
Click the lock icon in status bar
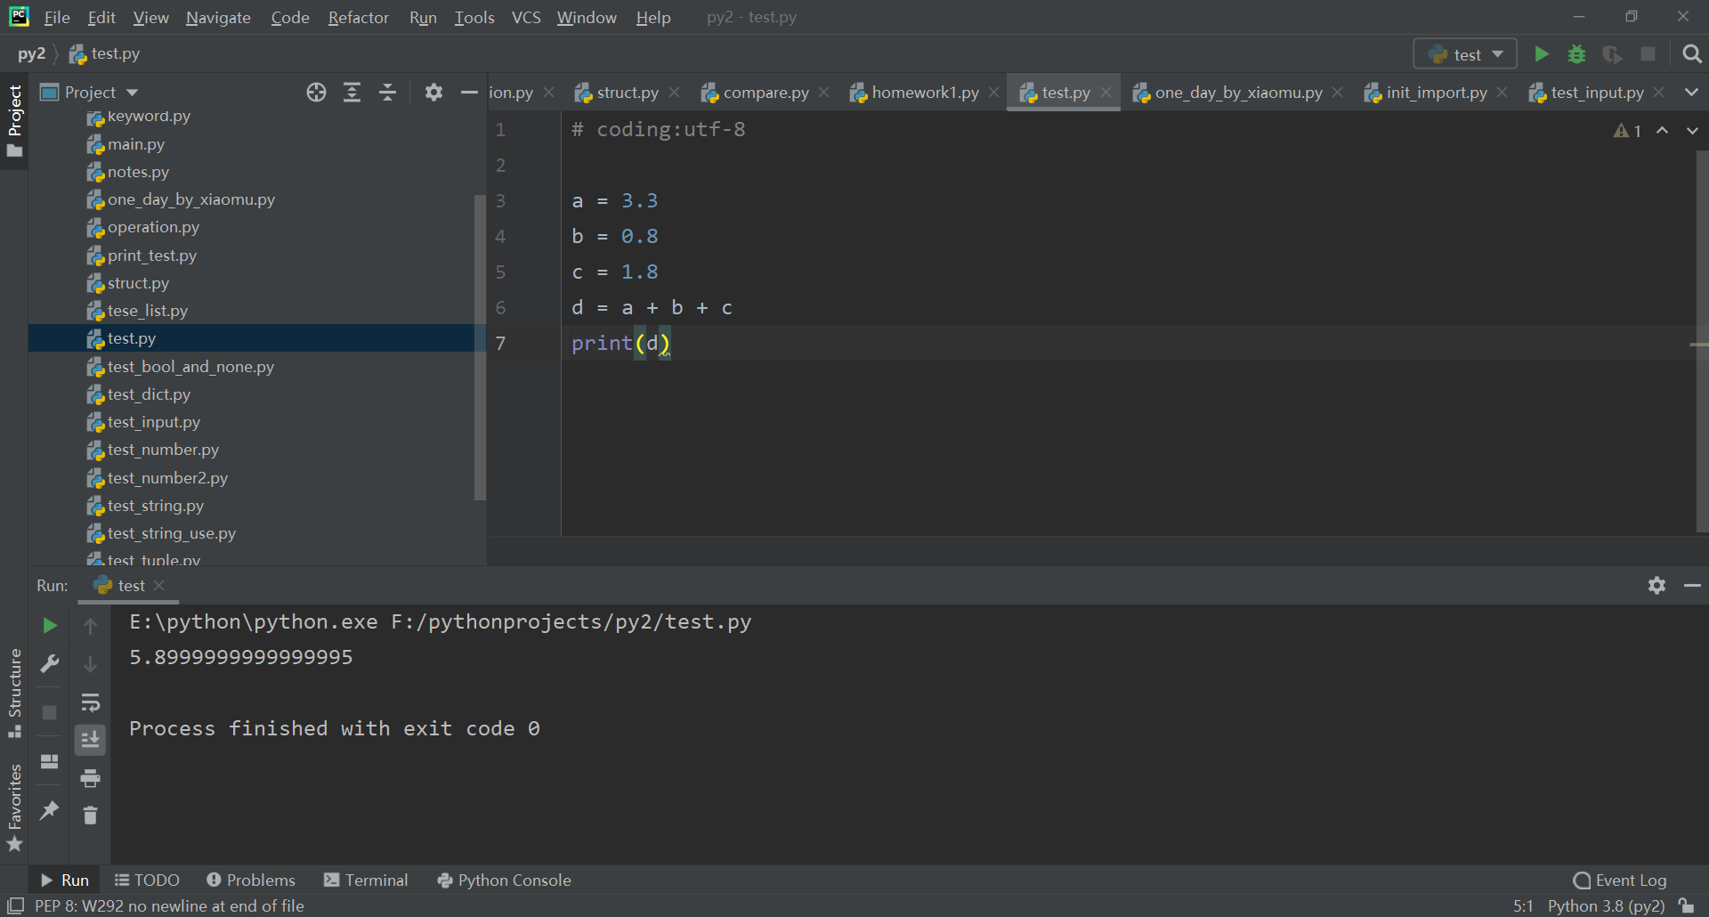pos(1687,905)
